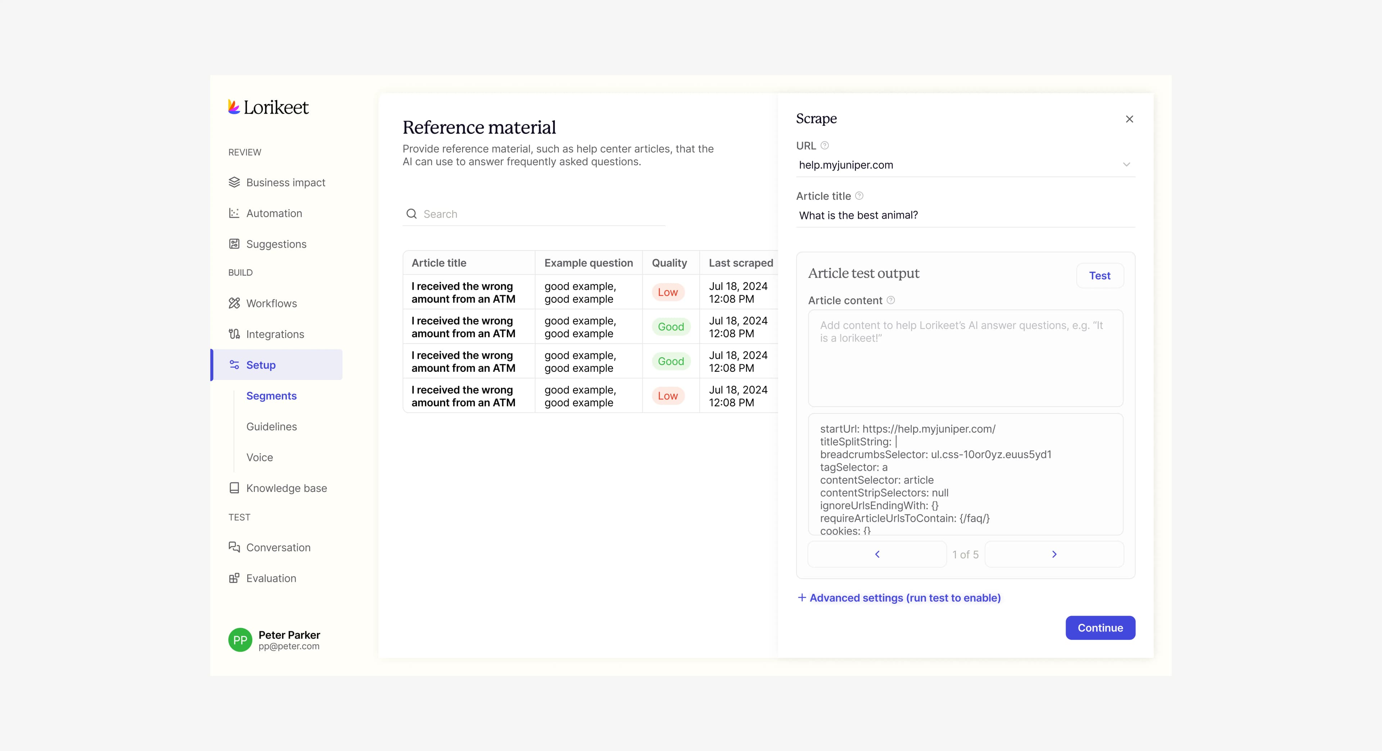Open the URL dropdown for help.myjuniper.com
This screenshot has width=1382, height=751.
click(1125, 165)
